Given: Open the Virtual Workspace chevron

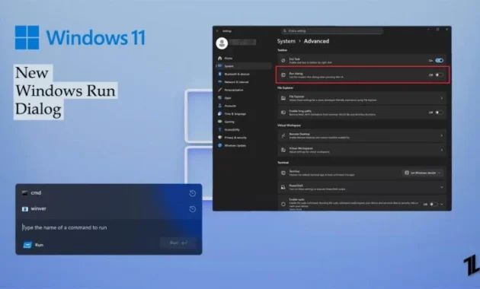Looking at the screenshot, I should [441, 150].
